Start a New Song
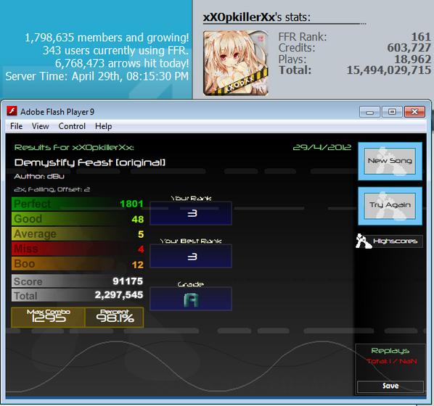The width and height of the screenshot is (434, 406). 390,161
